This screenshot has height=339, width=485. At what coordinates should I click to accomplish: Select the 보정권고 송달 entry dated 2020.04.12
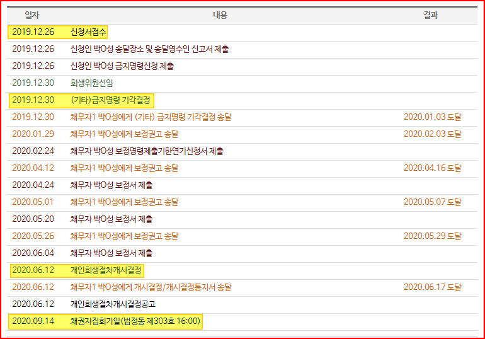(x=124, y=168)
